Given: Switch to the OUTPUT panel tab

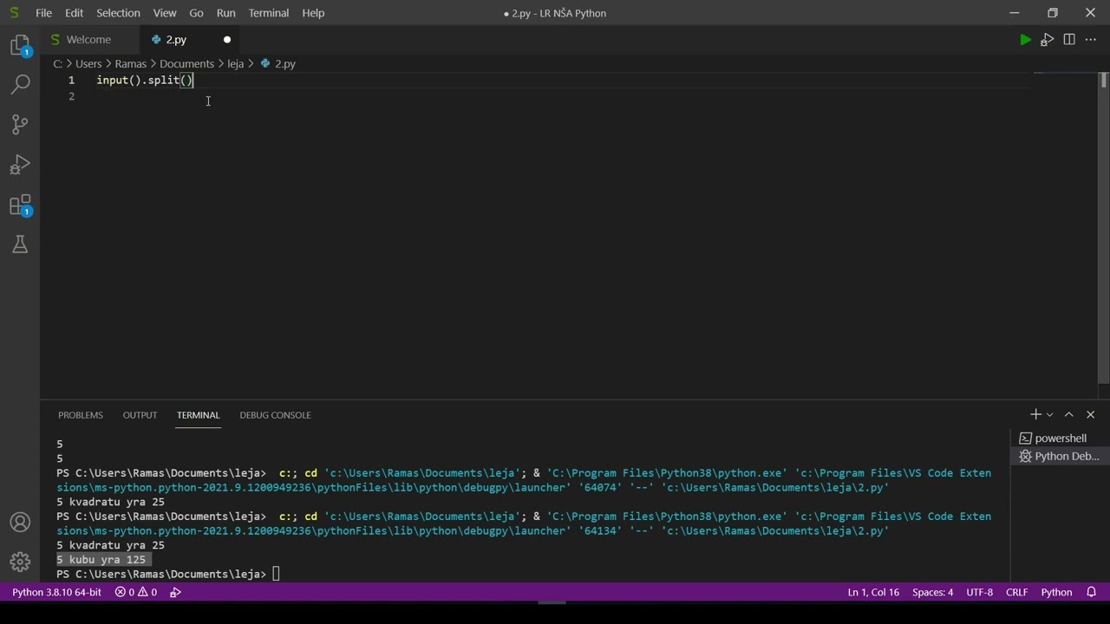Looking at the screenshot, I should pyautogui.click(x=140, y=415).
